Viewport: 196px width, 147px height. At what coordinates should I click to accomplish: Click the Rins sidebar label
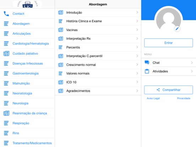click(16, 133)
